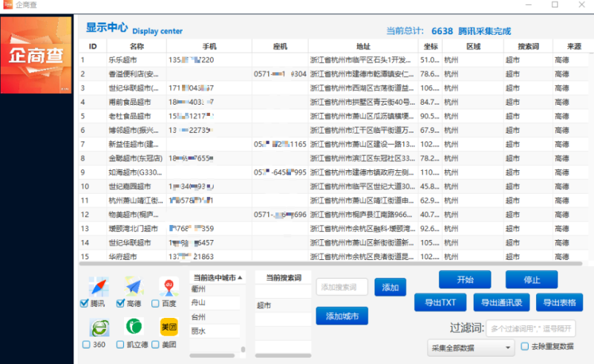The image size is (594, 364).
Task: Click the 导出通讯录 button
Action: (502, 302)
